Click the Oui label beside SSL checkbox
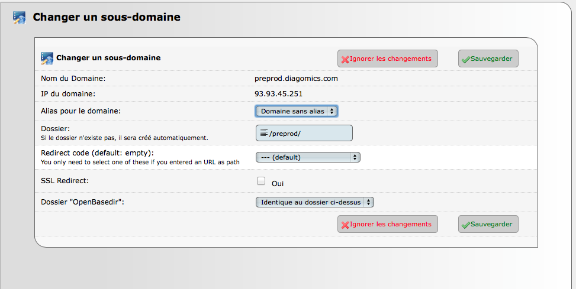576x289 pixels. point(278,183)
